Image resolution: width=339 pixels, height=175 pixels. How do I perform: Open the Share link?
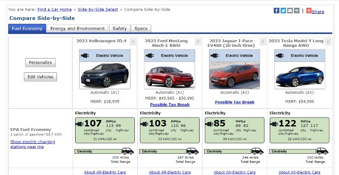pos(318,12)
